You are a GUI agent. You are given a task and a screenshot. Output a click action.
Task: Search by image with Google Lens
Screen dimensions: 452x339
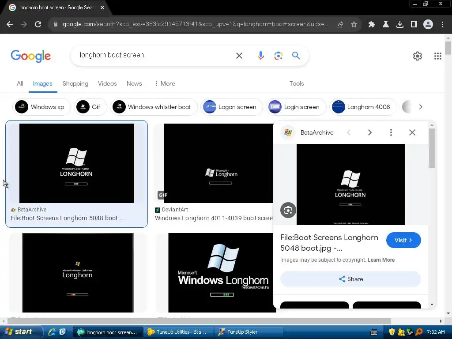coord(278,55)
